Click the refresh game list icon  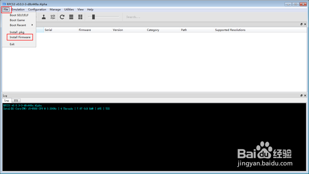click(x=62, y=17)
